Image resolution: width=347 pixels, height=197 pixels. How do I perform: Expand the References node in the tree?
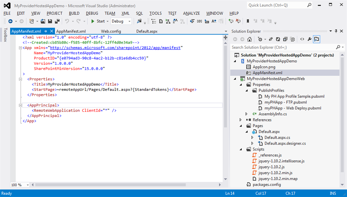click(241, 120)
